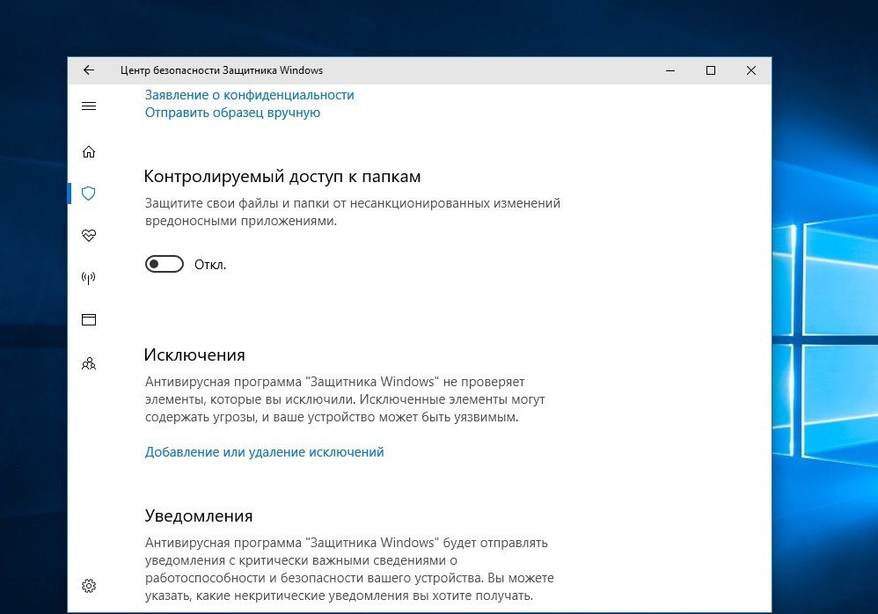The width and height of the screenshot is (878, 614).
Task: Select Virus & threat protection shield icon
Action: click(89, 194)
